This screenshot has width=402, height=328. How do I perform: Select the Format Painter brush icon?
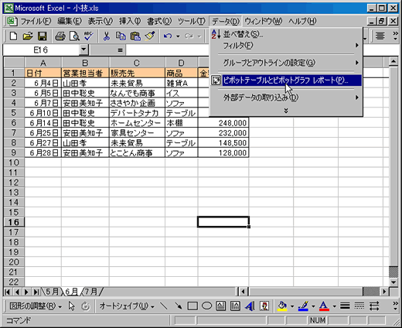coord(150,36)
